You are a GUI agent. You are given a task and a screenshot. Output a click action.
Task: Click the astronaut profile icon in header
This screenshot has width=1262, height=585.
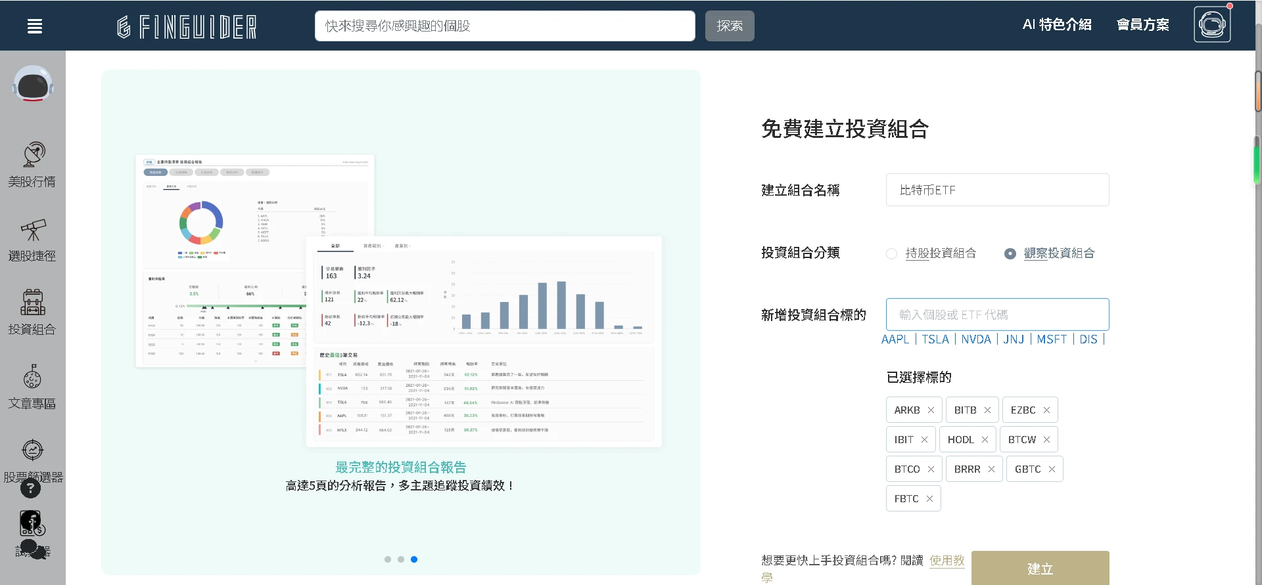(1212, 25)
